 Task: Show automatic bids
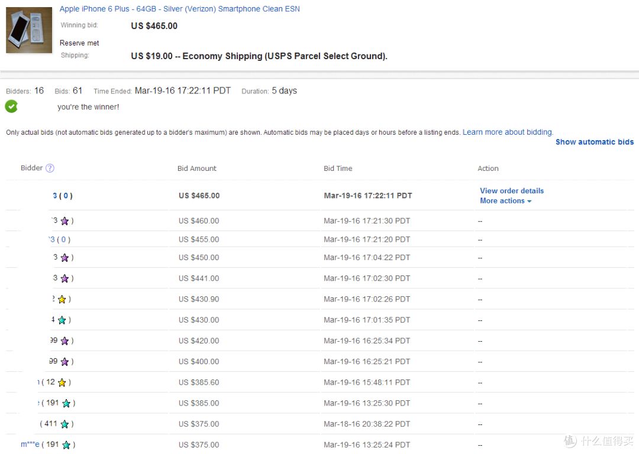pos(595,142)
